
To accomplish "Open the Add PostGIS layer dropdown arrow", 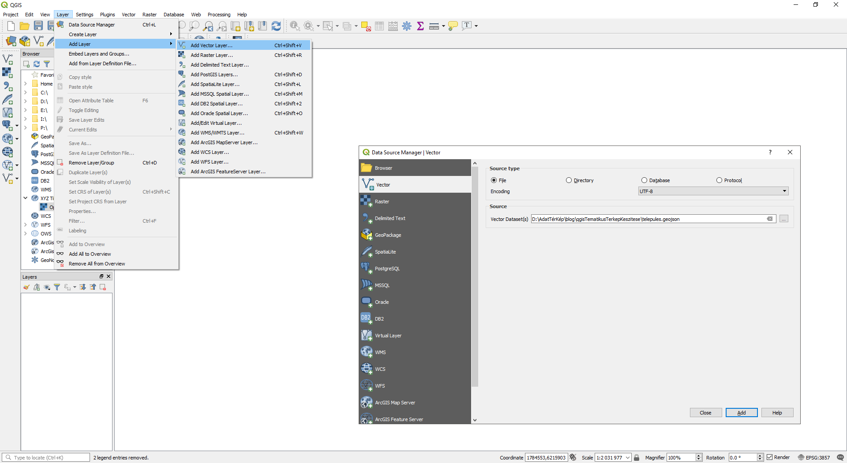I will tap(17, 126).
